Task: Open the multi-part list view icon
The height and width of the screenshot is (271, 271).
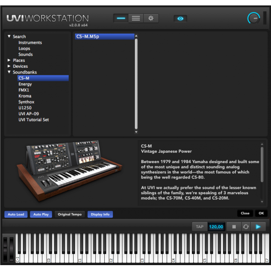Action: pyautogui.click(x=136, y=19)
